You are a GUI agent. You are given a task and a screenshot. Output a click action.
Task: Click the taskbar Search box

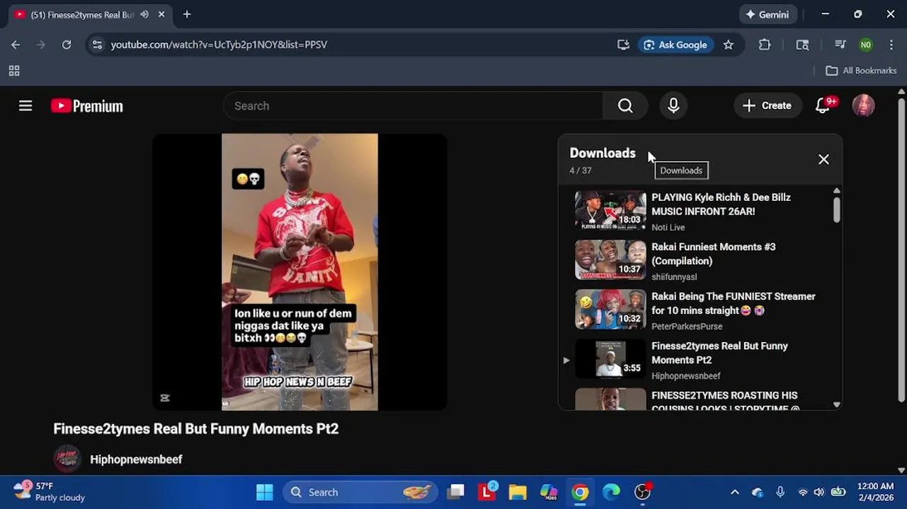click(x=361, y=492)
